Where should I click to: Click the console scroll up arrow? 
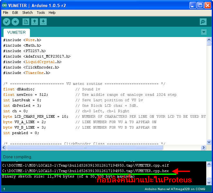[x=209, y=164]
